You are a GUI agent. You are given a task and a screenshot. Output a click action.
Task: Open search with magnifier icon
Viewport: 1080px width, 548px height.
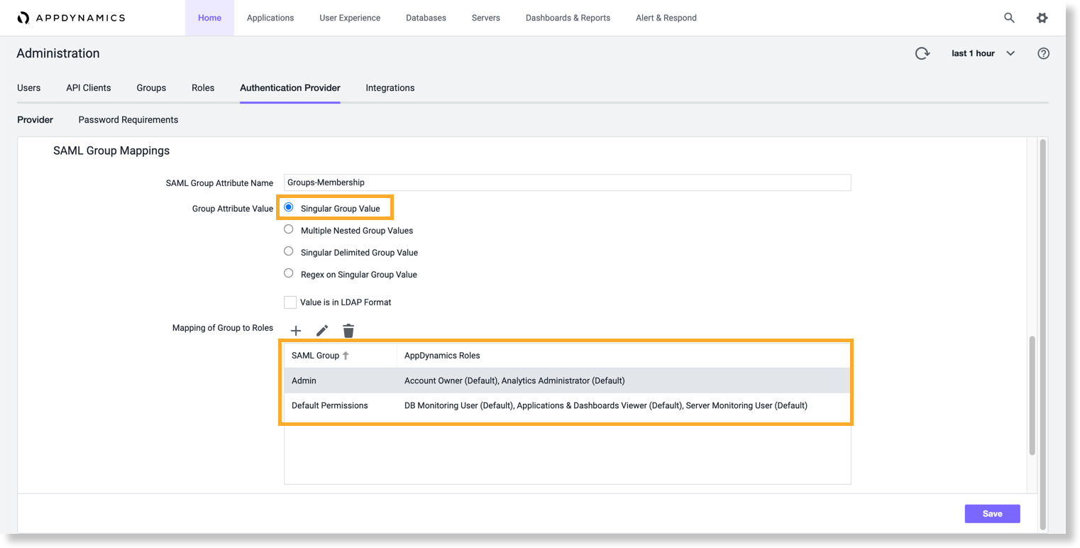tap(1009, 18)
